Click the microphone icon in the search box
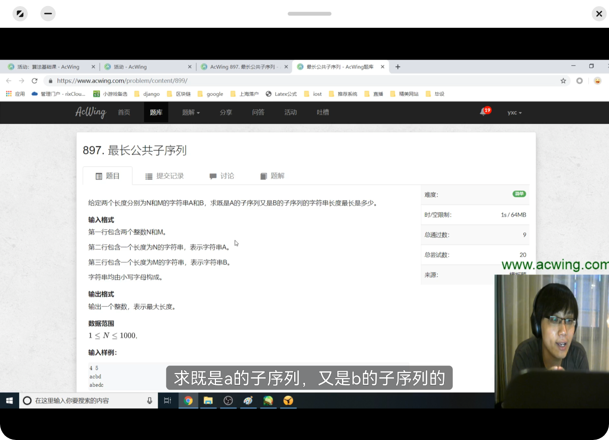 point(150,400)
